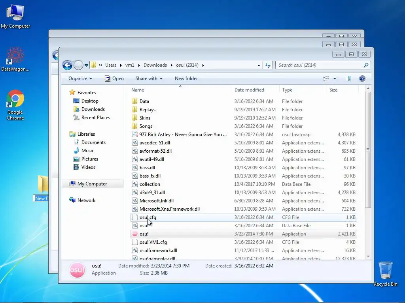Screen dimensions: 405x303
Task: Select avutil-49.dll file
Action: click(152, 159)
